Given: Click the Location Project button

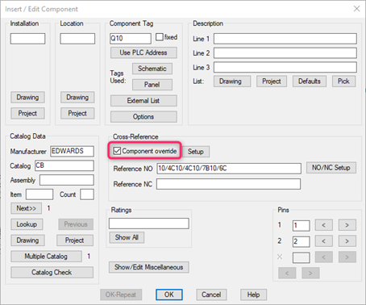Looking at the screenshot, I should pyautogui.click(x=77, y=113).
